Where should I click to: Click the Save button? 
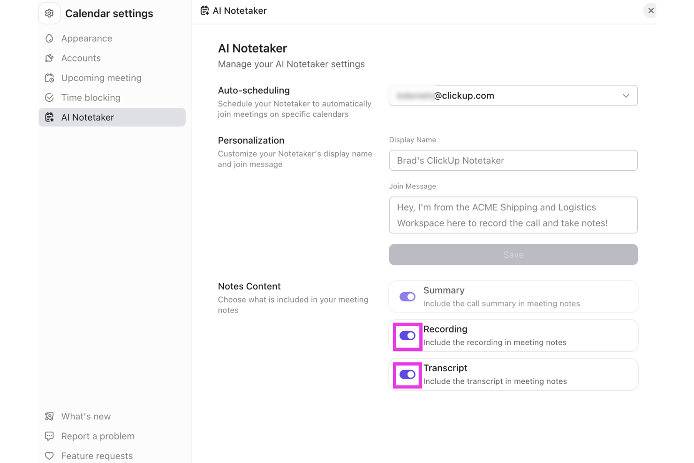(513, 254)
